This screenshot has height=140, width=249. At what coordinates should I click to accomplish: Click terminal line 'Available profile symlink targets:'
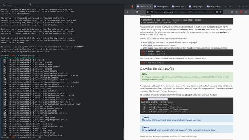coord(18,58)
